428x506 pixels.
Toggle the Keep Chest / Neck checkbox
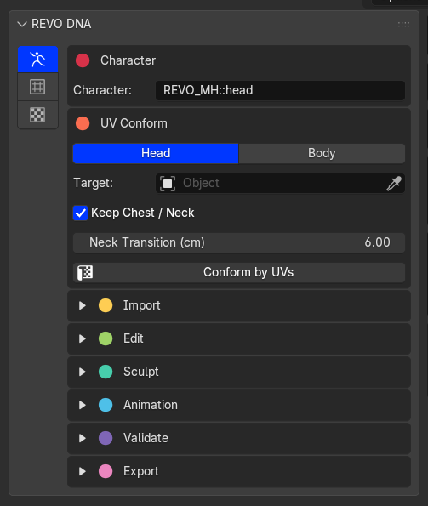click(x=80, y=213)
